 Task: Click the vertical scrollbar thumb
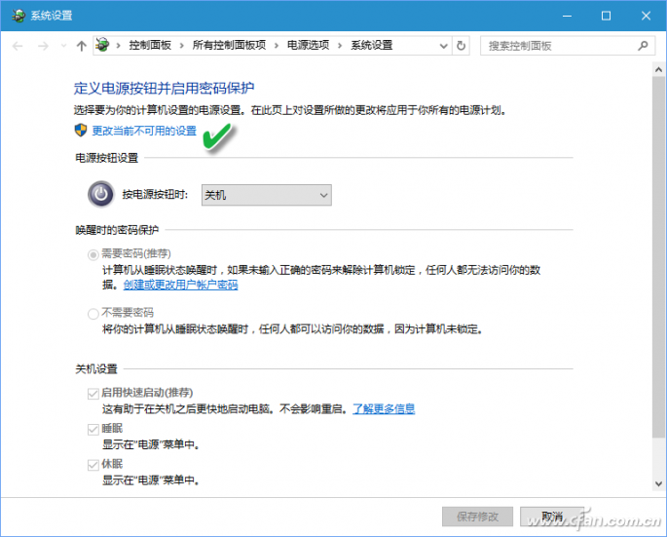coord(658,256)
